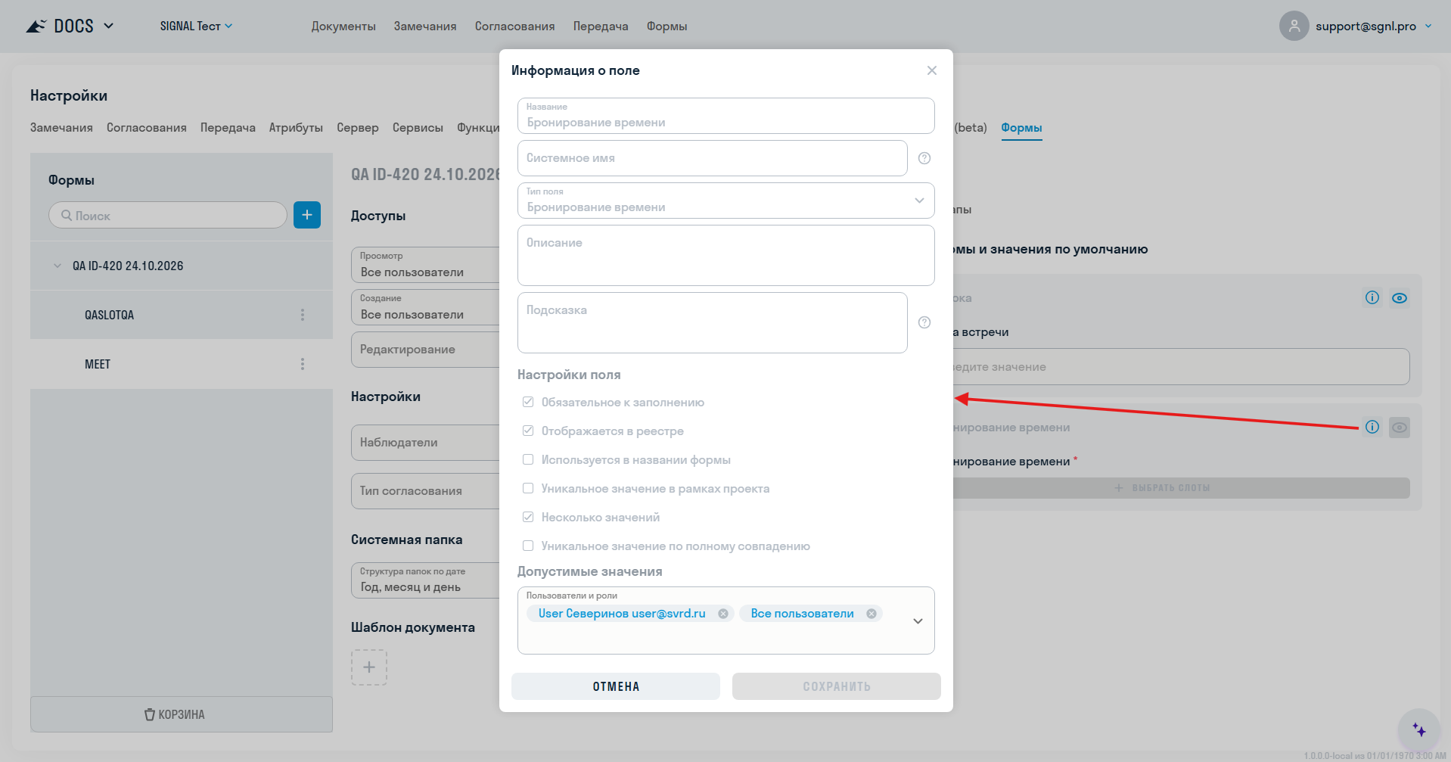Screen dimensions: 1451x762
Task: Remove Все пользователи chip from allowed values
Action: point(872,614)
